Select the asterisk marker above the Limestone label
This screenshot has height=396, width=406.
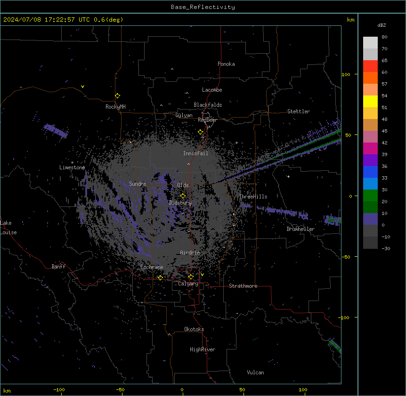pyautogui.click(x=72, y=163)
